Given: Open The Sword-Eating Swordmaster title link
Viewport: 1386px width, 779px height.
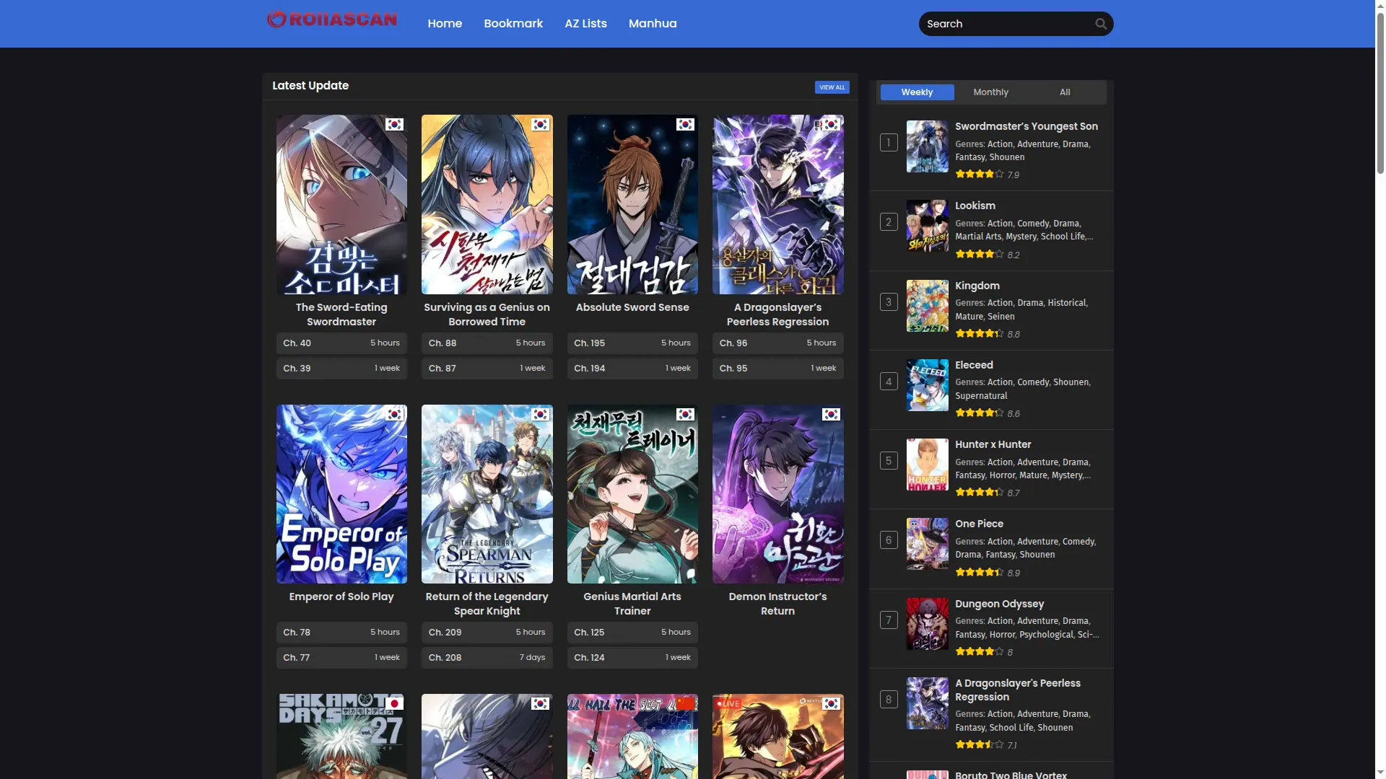Looking at the screenshot, I should pyautogui.click(x=341, y=314).
